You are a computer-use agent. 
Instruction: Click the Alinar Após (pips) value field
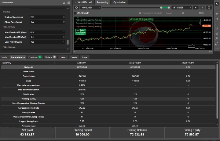(46, 22)
